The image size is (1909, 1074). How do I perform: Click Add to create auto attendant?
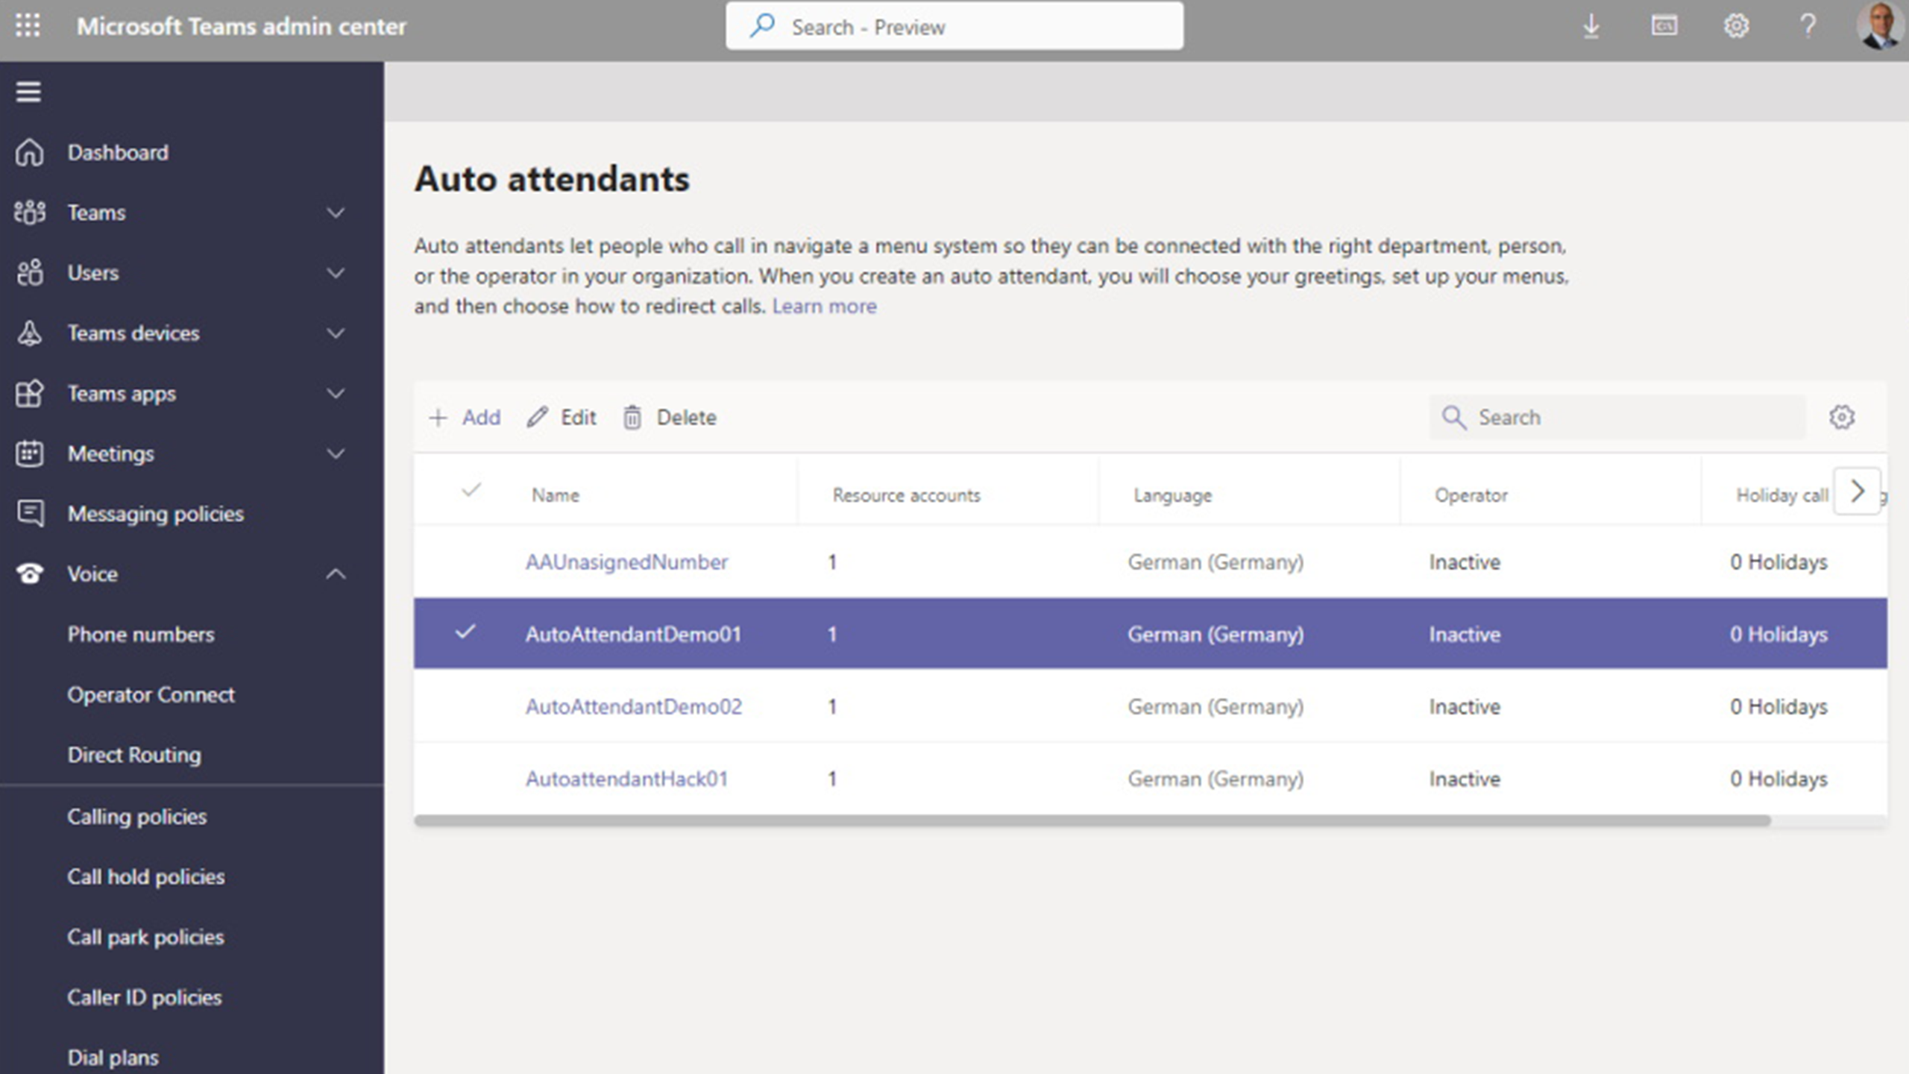[465, 418]
